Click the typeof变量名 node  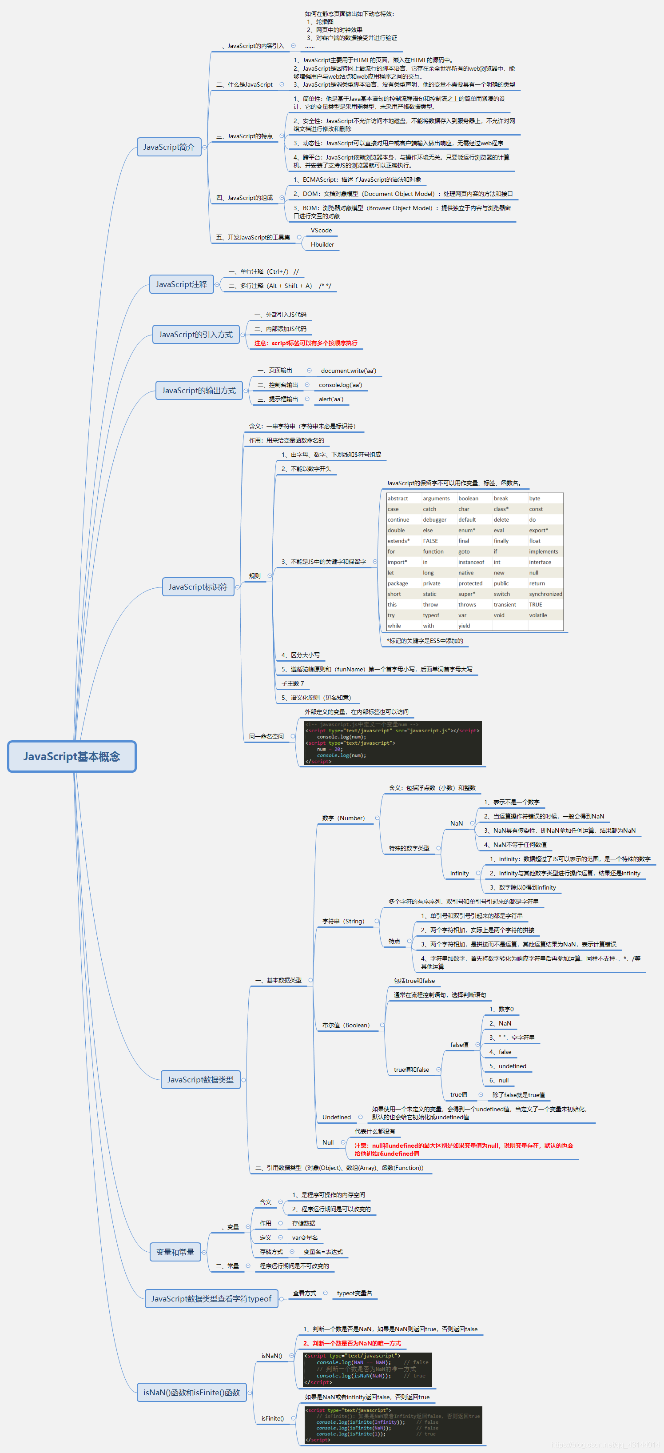pyautogui.click(x=354, y=1293)
